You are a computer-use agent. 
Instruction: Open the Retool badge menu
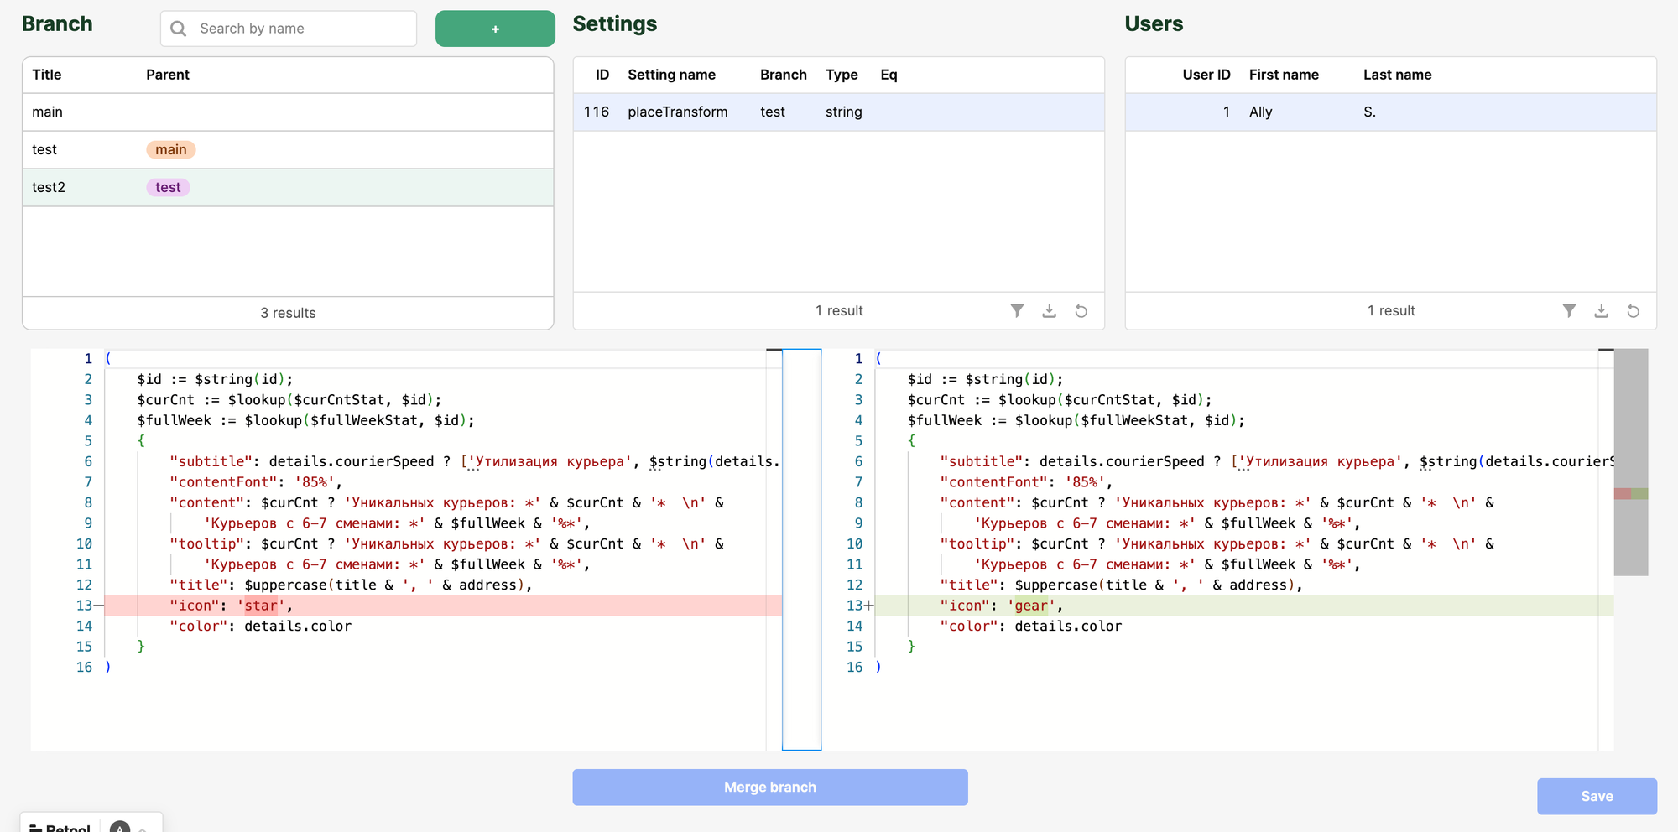tap(60, 827)
